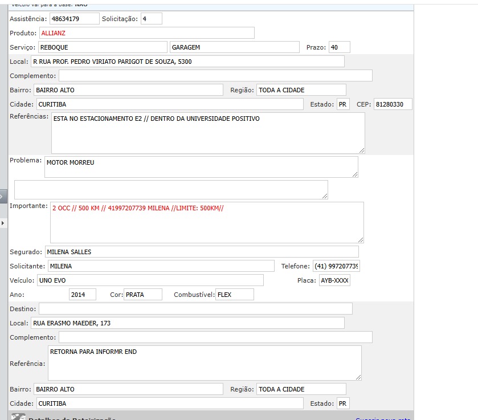Focus the CEP field showing 81280330
This screenshot has width=478, height=420.
(393, 104)
